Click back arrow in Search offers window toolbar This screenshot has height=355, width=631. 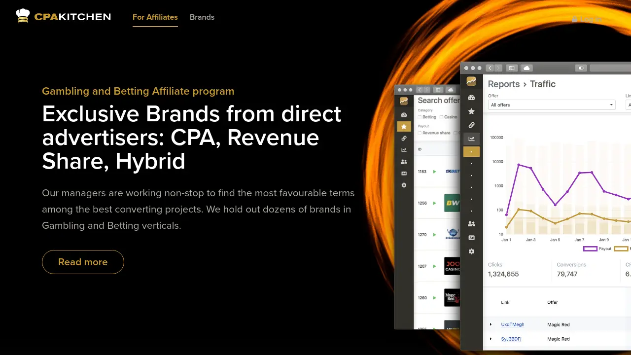click(420, 90)
